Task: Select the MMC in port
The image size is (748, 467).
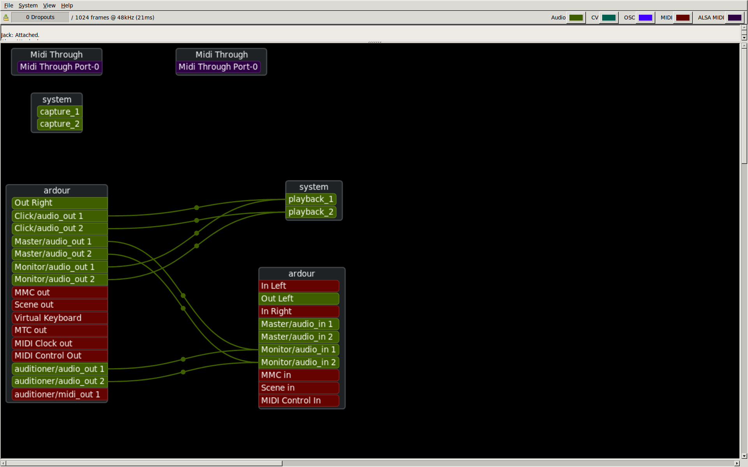Action: pyautogui.click(x=299, y=375)
